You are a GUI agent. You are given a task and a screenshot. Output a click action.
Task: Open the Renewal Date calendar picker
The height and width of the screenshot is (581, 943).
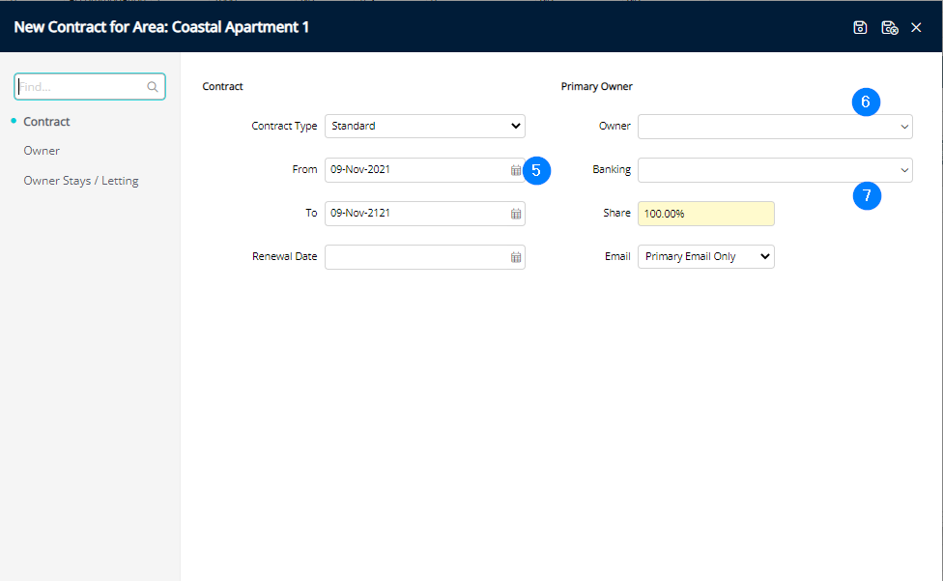pyautogui.click(x=516, y=257)
